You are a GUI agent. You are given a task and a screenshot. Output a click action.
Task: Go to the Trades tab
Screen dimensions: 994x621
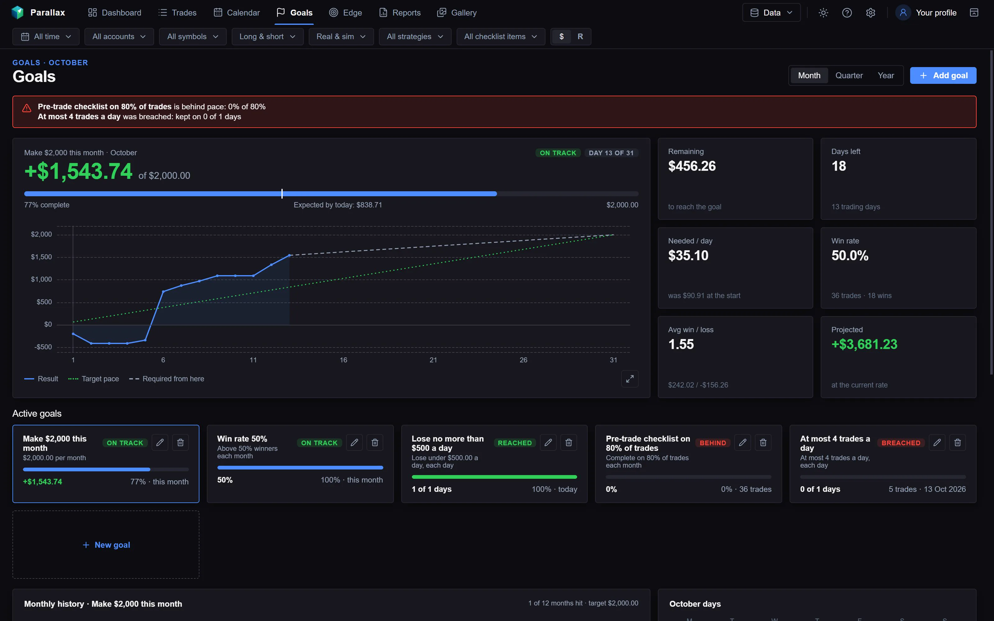point(177,13)
